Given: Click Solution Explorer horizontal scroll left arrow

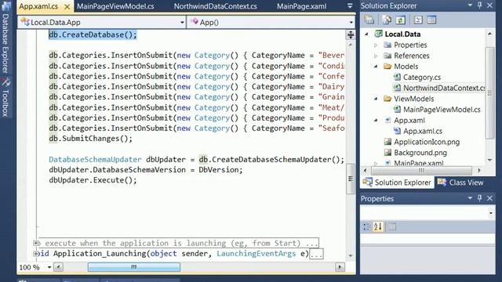Looking at the screenshot, I should coord(365,171).
